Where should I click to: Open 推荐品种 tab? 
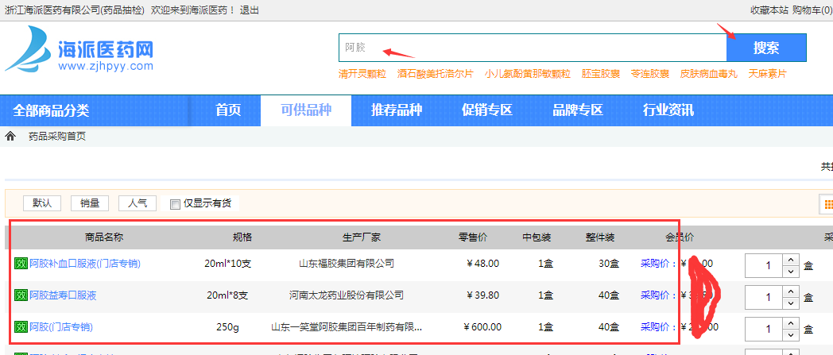tap(397, 110)
